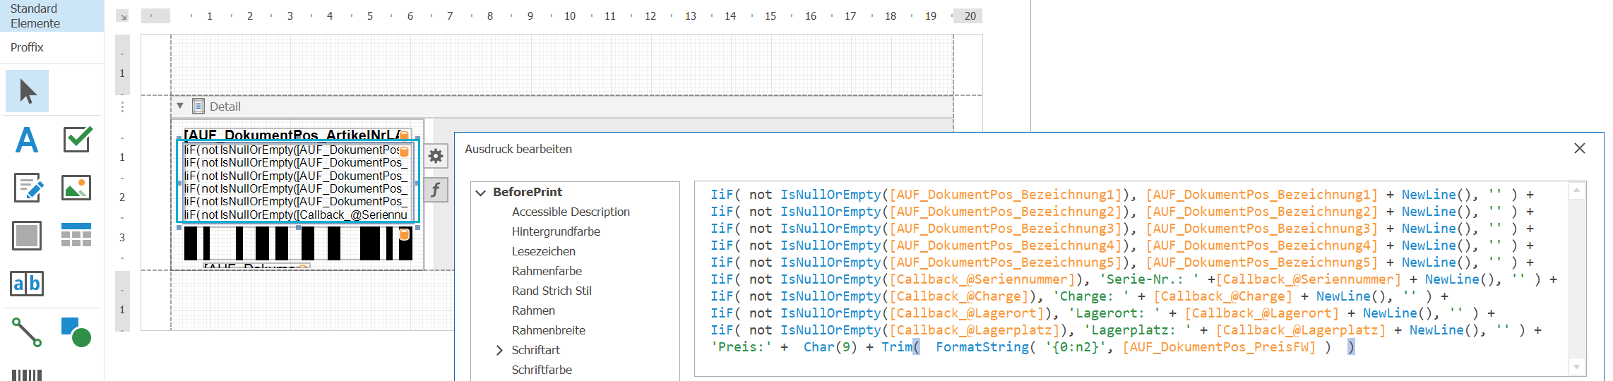Select the Barcode tool at toolbox bottom
The height and width of the screenshot is (381, 1613).
click(x=28, y=375)
